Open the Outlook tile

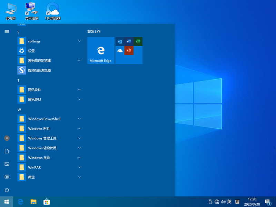click(120, 41)
